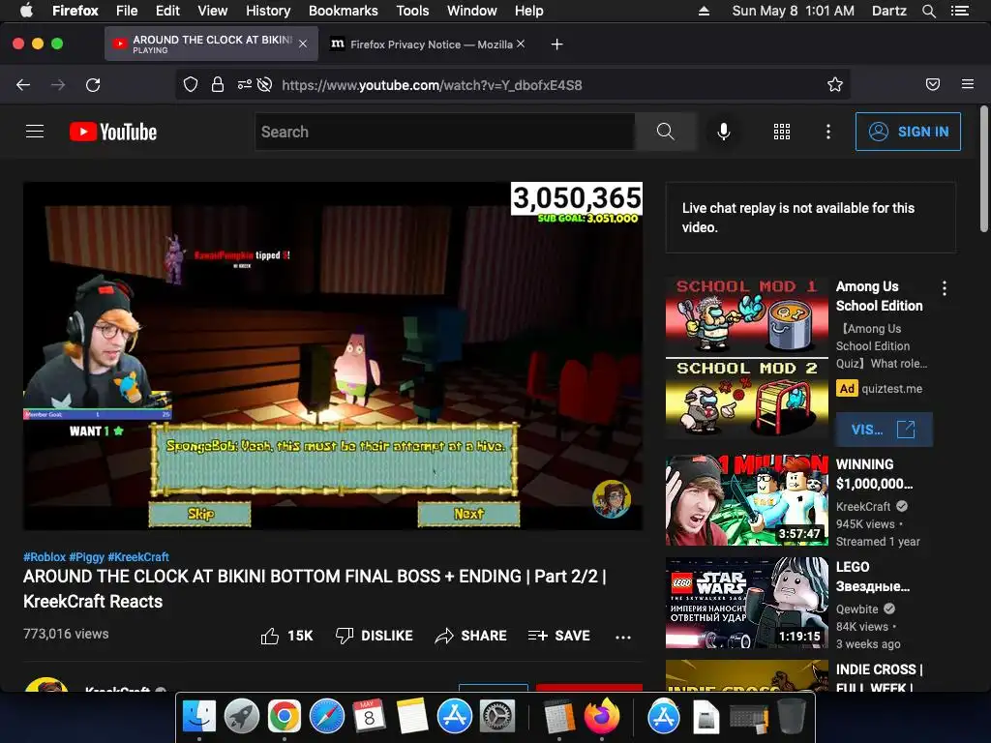The width and height of the screenshot is (991, 743).
Task: Click the DISLIKE thumbs-down button
Action: pyautogui.click(x=375, y=636)
